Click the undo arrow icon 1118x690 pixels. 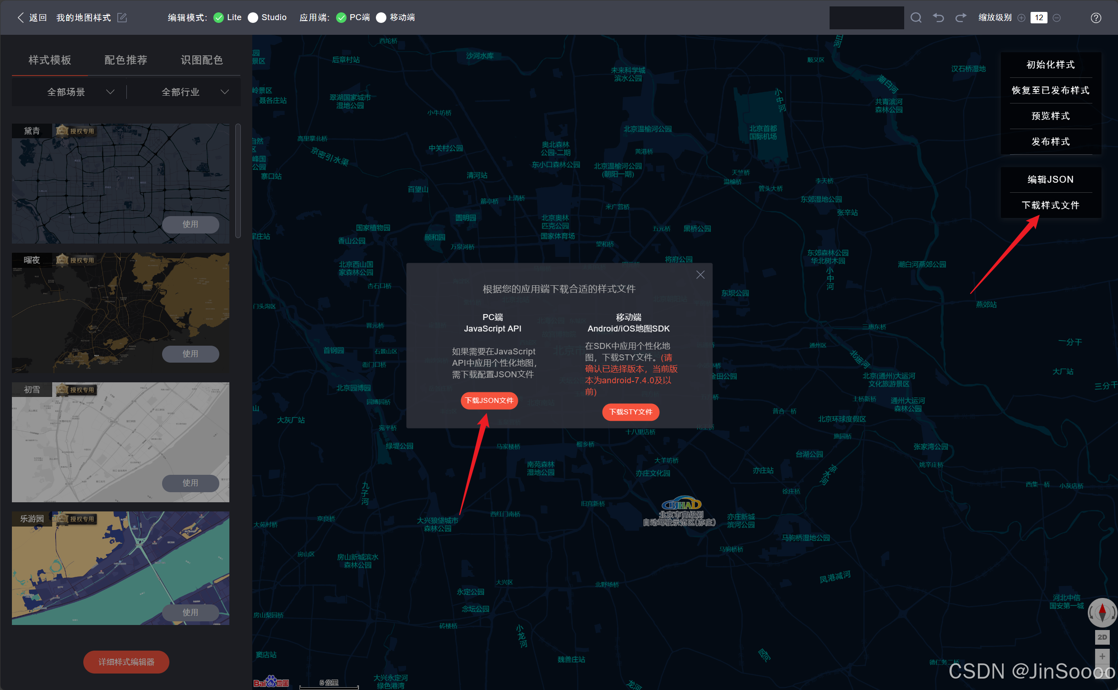point(938,17)
